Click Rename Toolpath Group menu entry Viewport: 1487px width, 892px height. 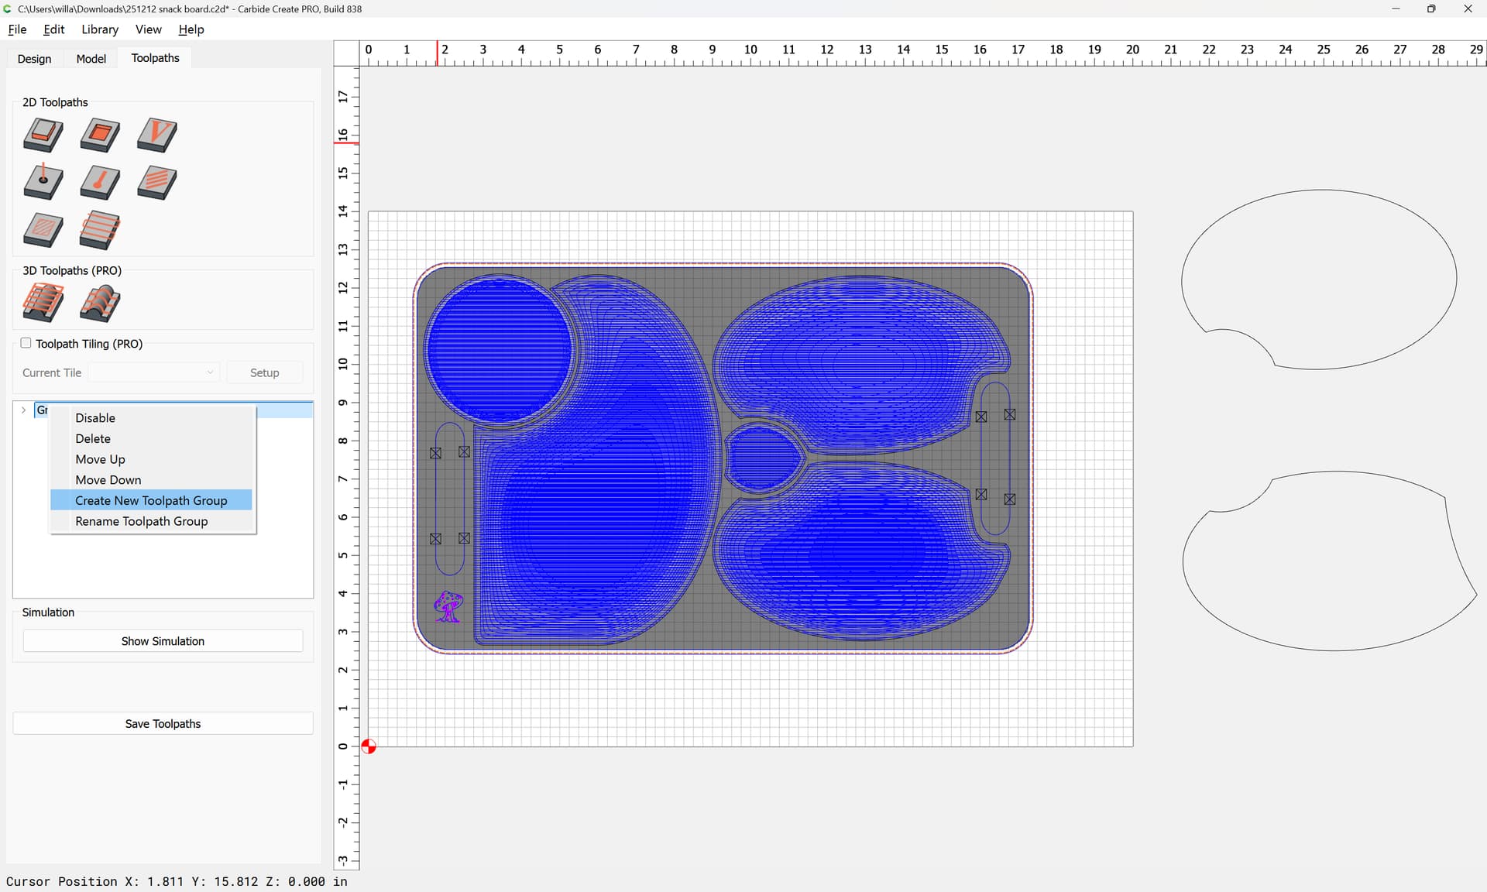click(141, 521)
